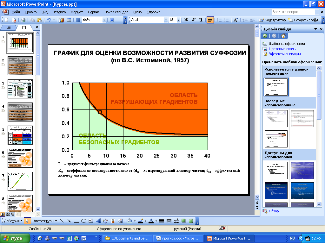
Task: Click the Обзор... link
Action: pos(276,211)
